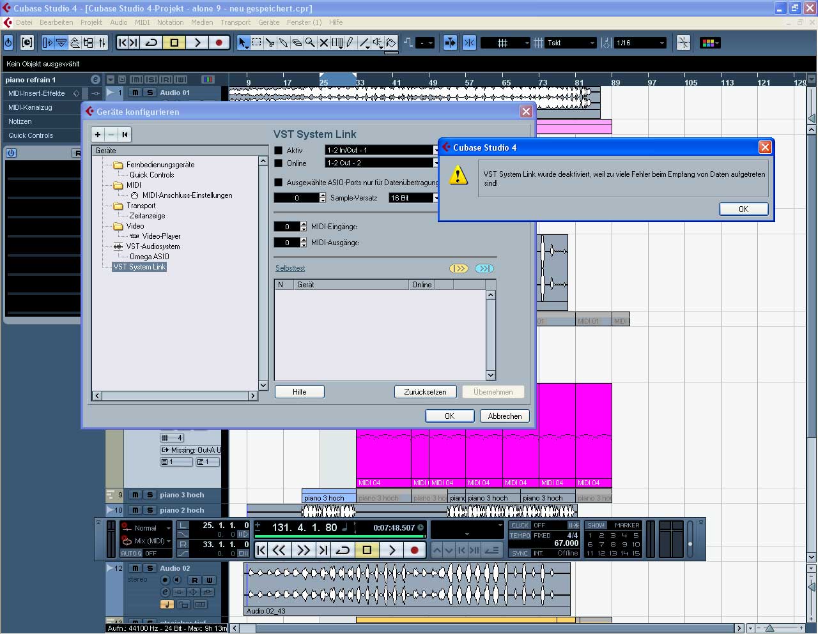Click Play in the transport panel

(x=391, y=550)
